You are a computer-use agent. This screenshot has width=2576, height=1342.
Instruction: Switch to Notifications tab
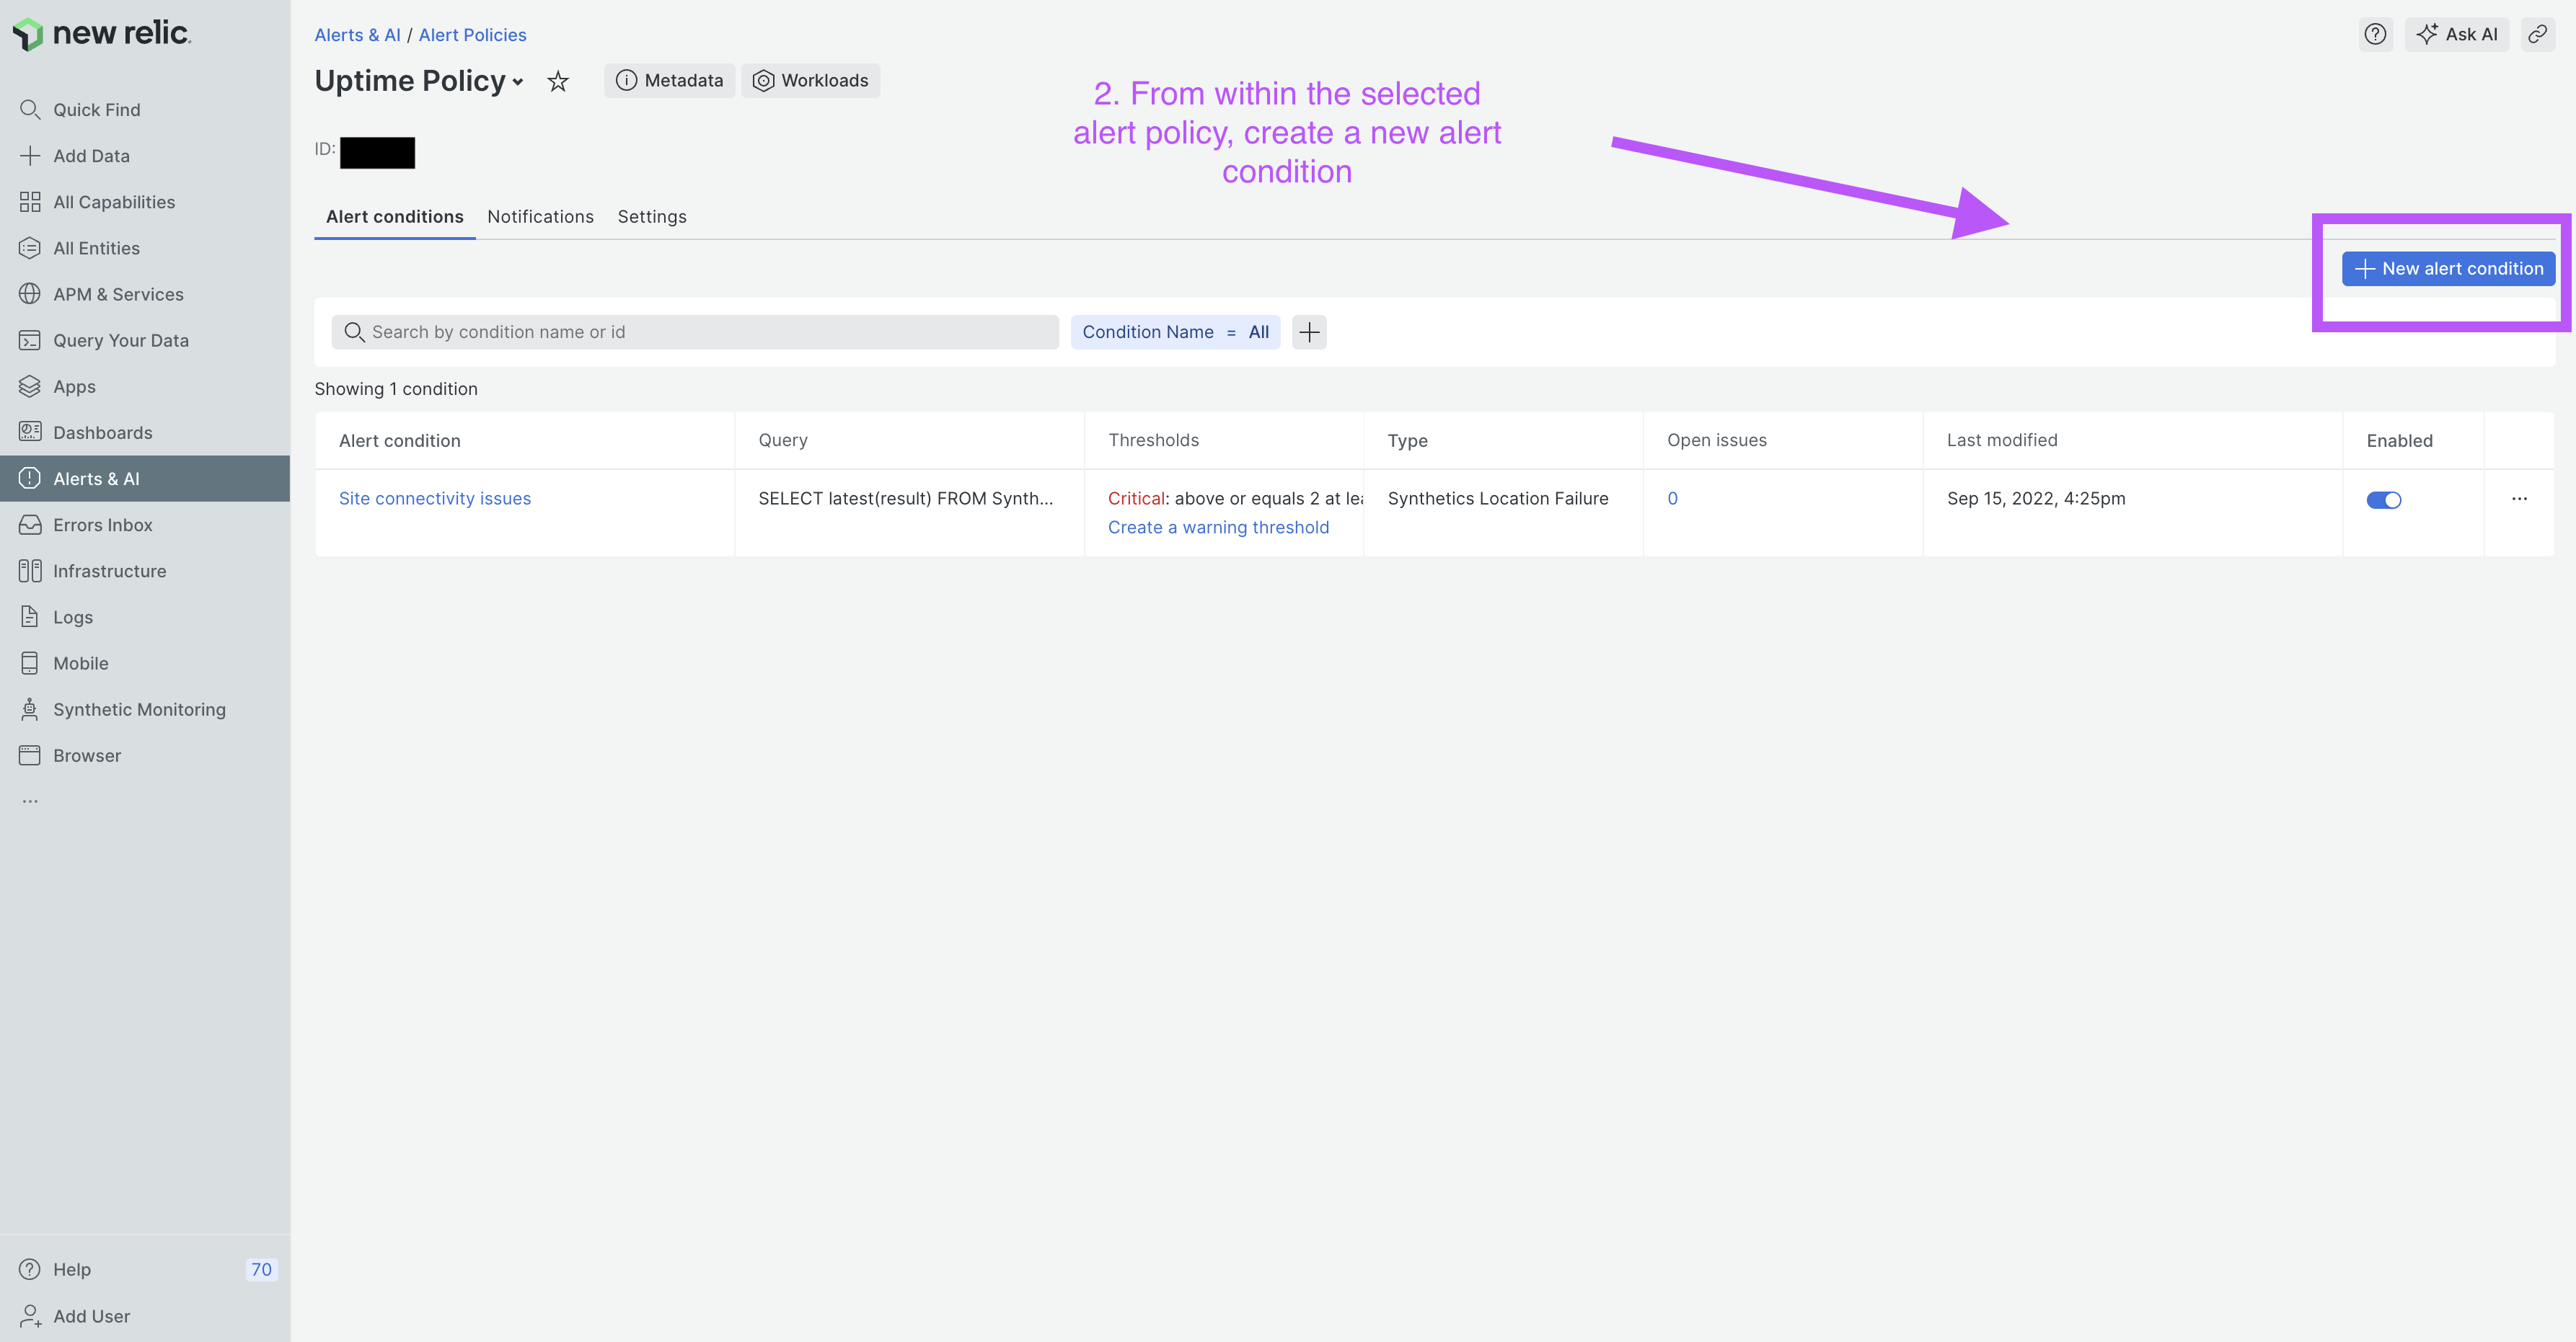540,217
